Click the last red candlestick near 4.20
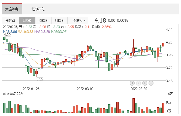Image resolution: width=181 pixels, height=116 pixels. tap(163, 45)
